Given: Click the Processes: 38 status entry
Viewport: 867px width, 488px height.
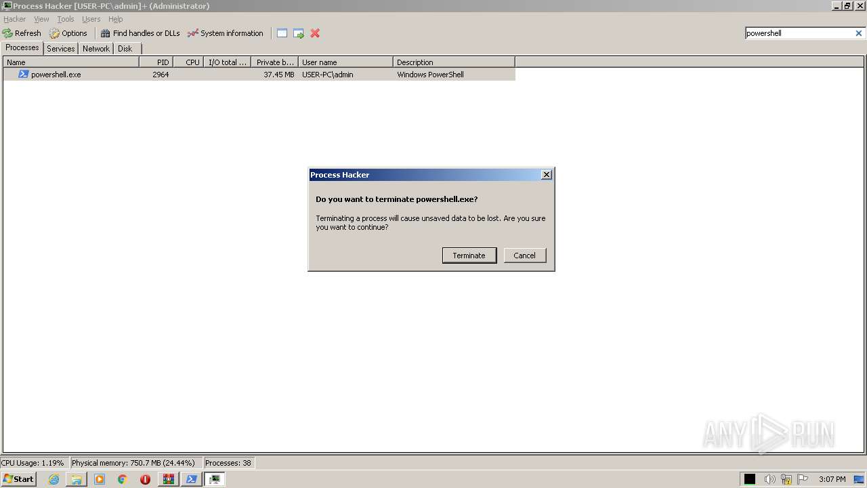Looking at the screenshot, I should (228, 463).
